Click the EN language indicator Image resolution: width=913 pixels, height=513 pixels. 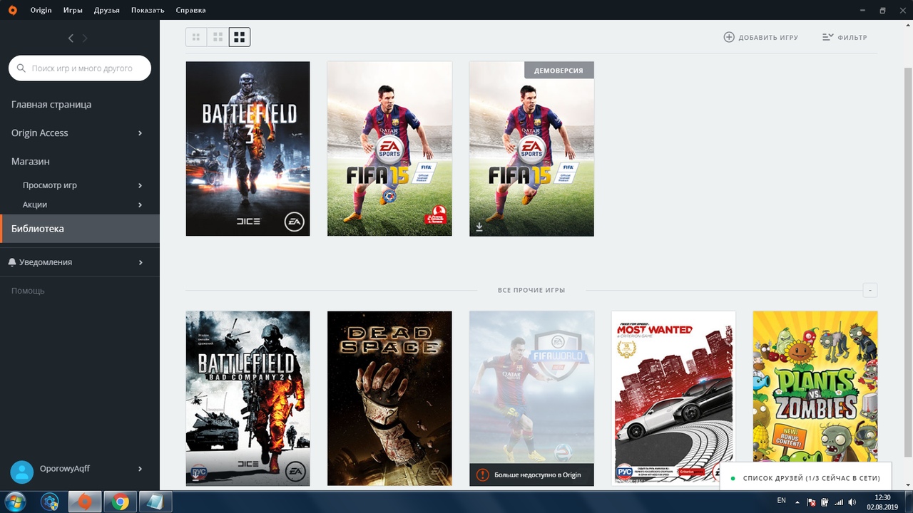(x=781, y=501)
